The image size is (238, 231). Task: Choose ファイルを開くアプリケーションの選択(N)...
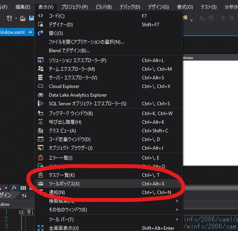pyautogui.click(x=108, y=42)
